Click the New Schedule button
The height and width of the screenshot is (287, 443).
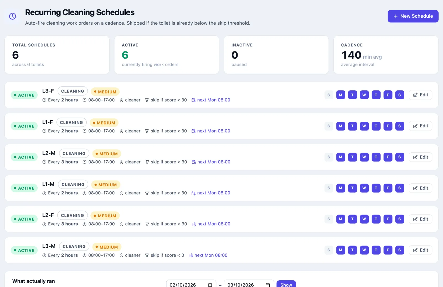tap(413, 16)
